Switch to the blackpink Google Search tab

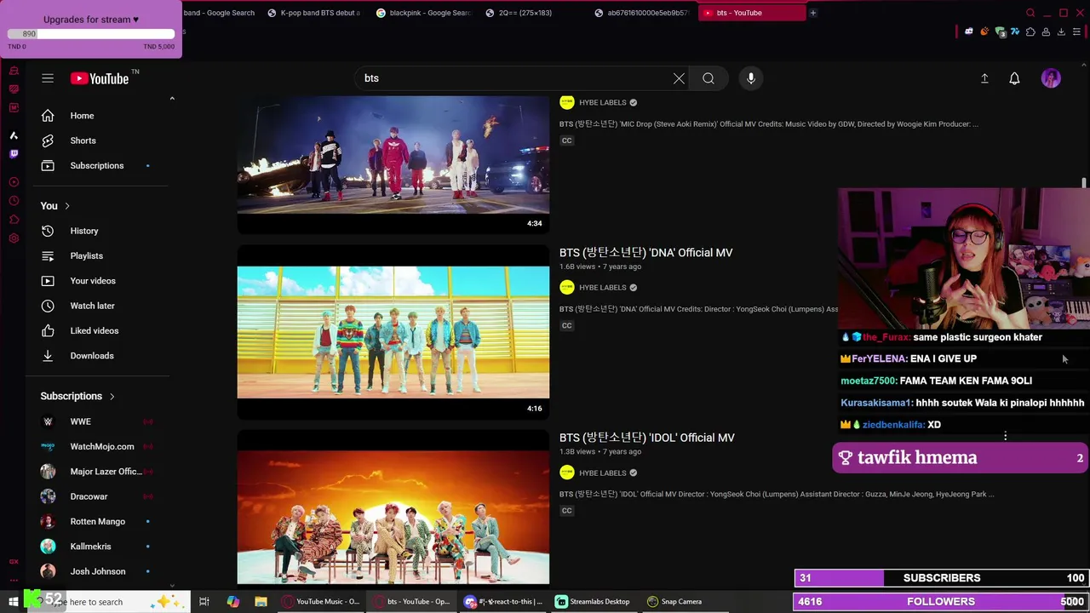pyautogui.click(x=423, y=13)
